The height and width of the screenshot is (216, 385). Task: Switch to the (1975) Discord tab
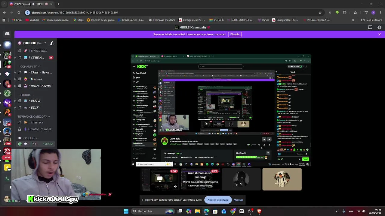(x=31, y=4)
